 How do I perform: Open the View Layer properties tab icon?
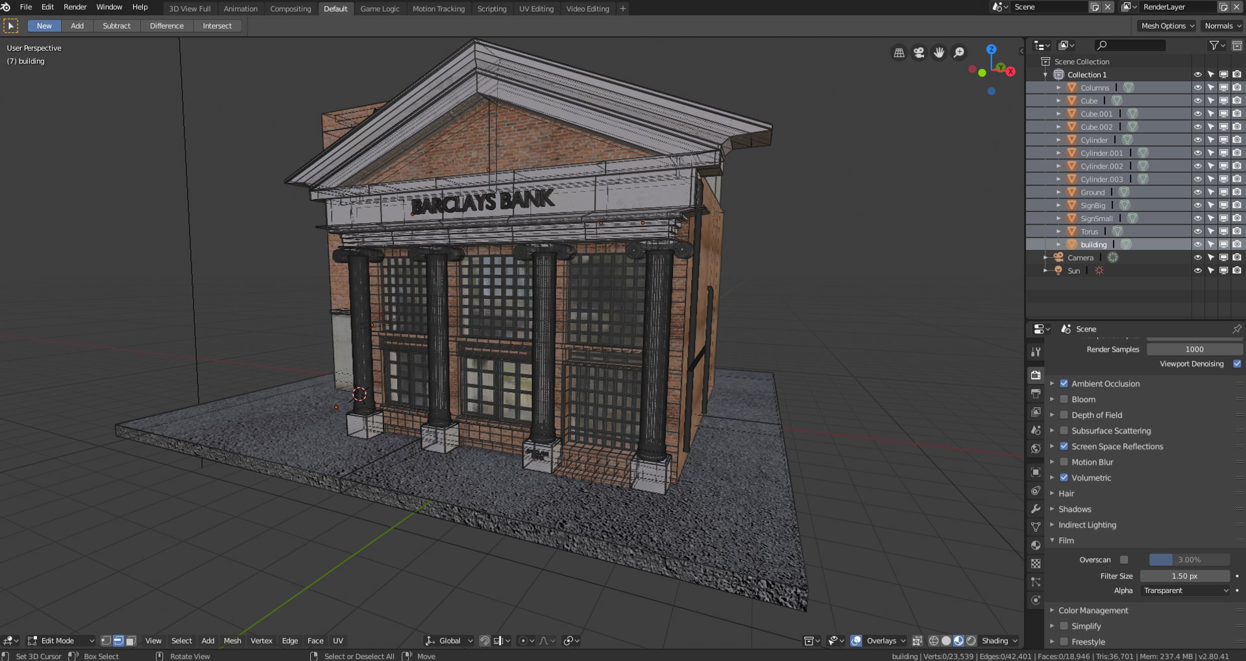[x=1036, y=412]
